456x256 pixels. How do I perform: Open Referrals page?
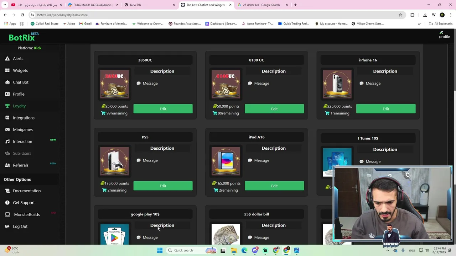(20, 165)
